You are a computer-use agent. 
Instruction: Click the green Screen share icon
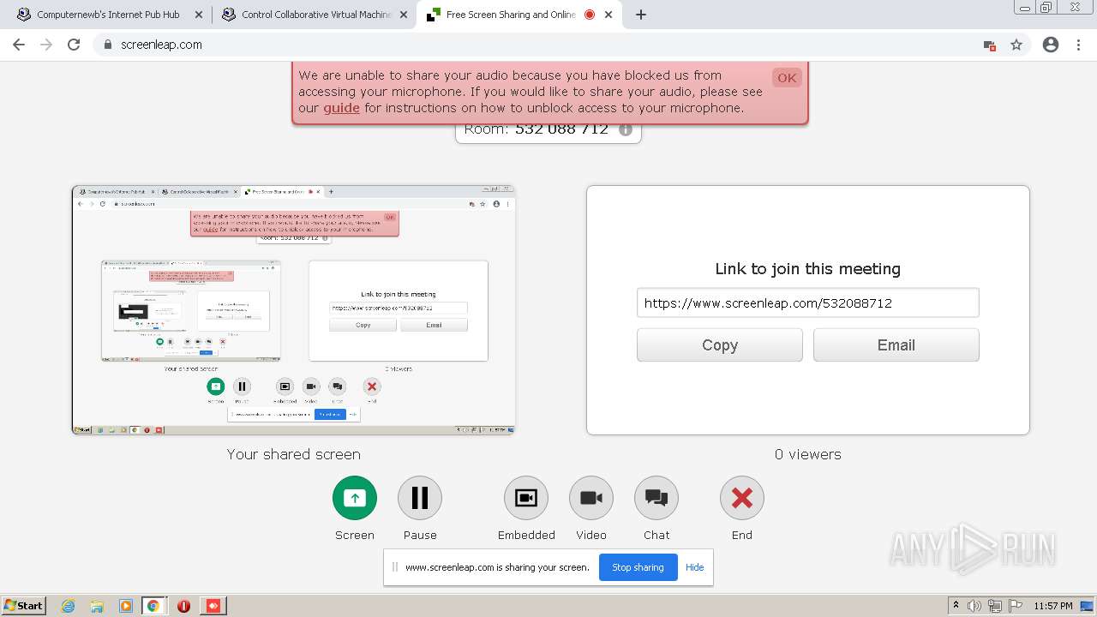tap(355, 498)
